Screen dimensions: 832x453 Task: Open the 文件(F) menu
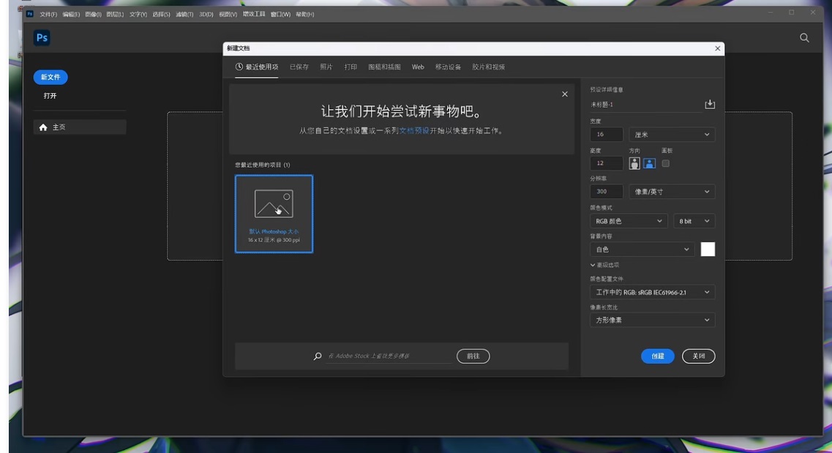tap(48, 15)
